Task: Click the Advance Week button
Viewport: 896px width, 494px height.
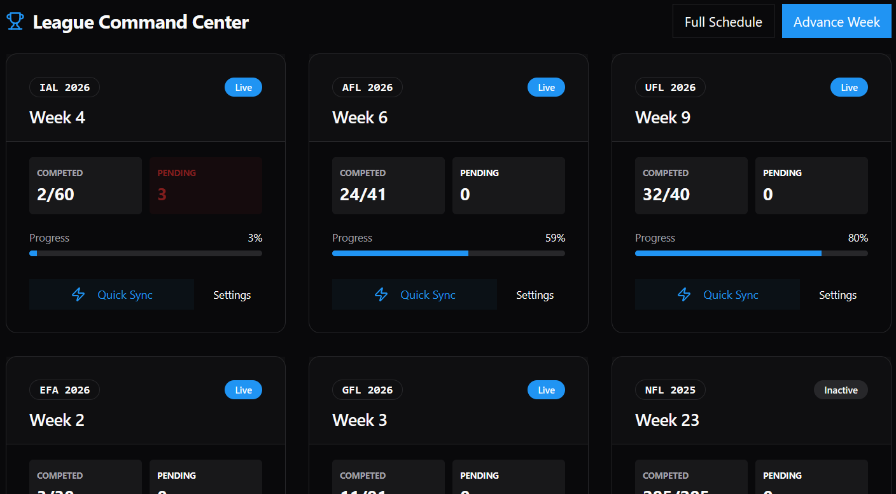Action: click(x=837, y=21)
